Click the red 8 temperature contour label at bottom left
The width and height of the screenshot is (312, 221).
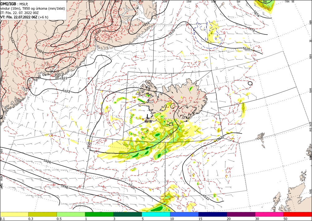54,185
